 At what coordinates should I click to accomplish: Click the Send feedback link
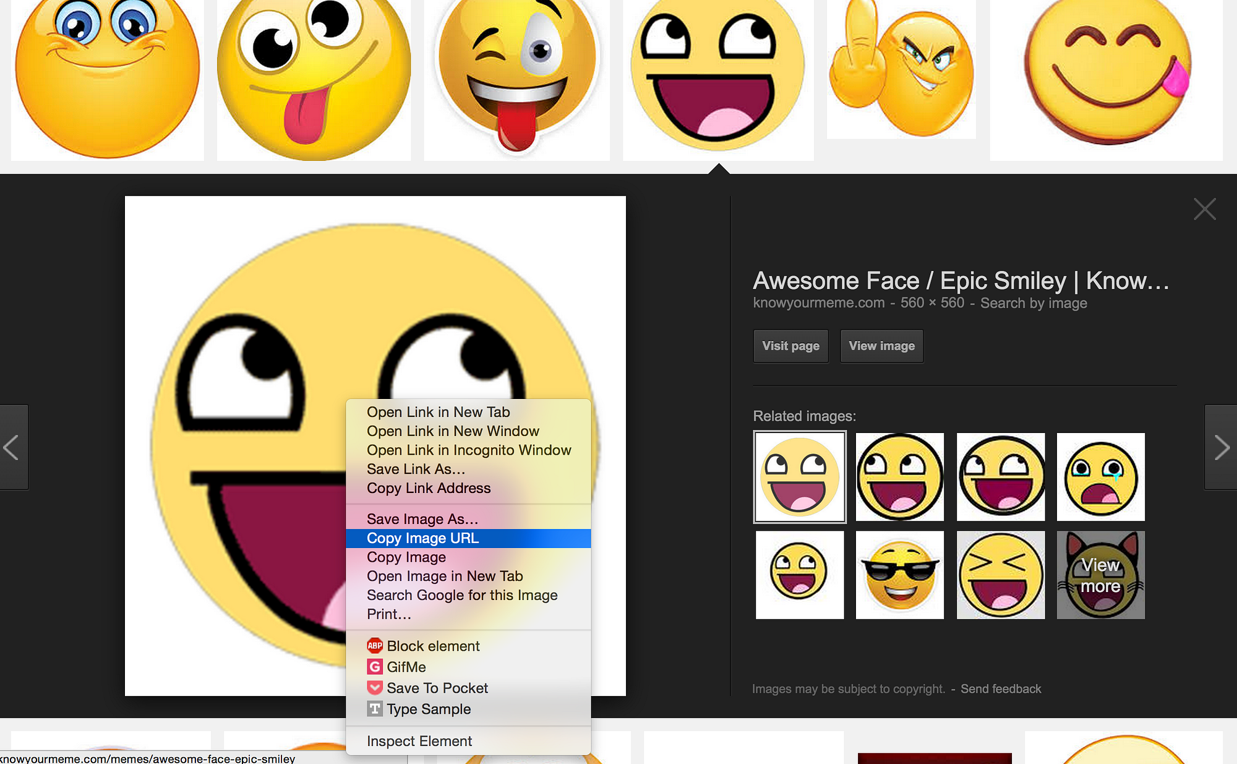click(1000, 689)
